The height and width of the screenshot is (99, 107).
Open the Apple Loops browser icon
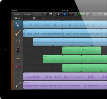coord(100,14)
